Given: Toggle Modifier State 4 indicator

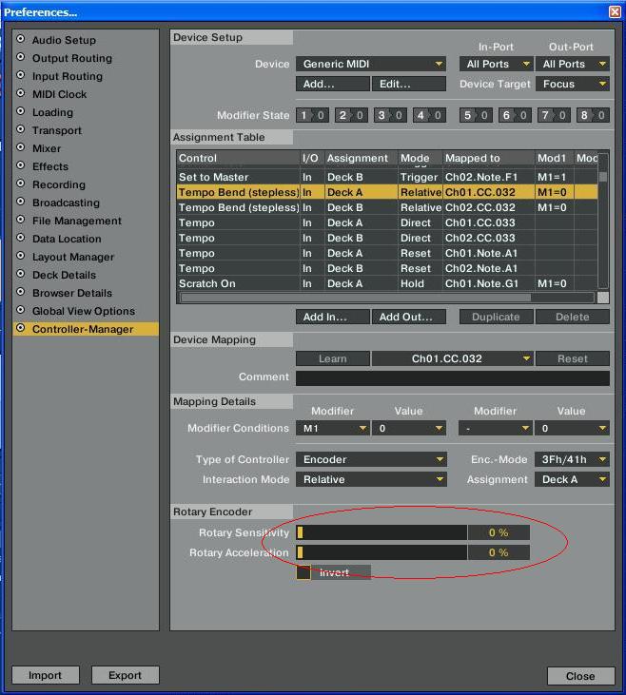Looking at the screenshot, I should point(429,115).
